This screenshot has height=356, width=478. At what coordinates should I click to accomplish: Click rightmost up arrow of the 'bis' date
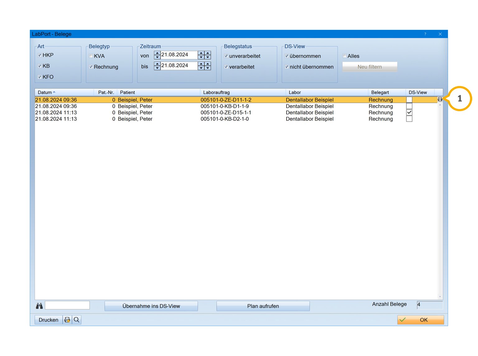point(208,64)
